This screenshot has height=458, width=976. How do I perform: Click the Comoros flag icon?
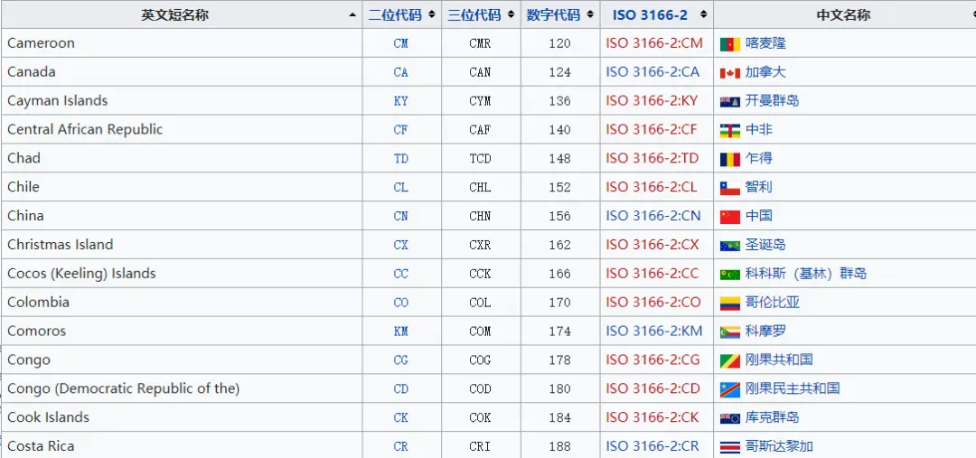(x=730, y=332)
